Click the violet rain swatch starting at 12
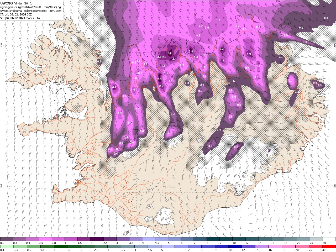 click(249, 246)
